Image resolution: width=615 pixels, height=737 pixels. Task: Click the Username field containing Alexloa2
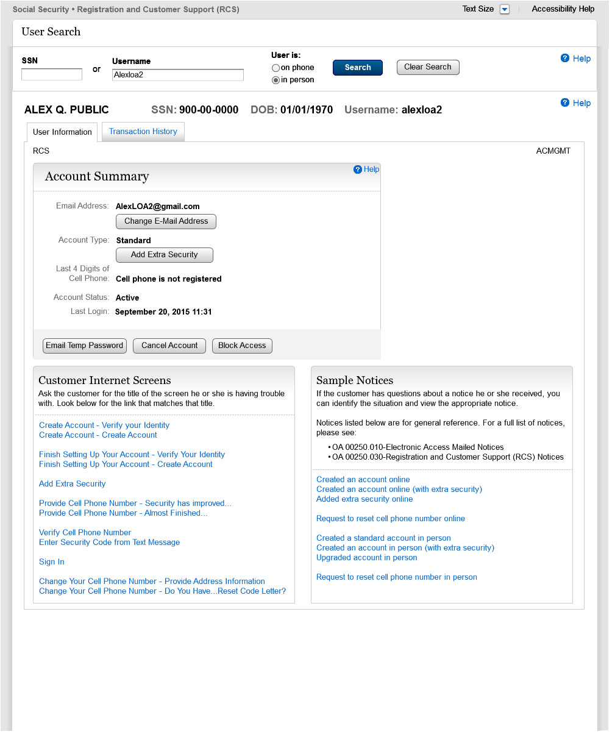coord(178,75)
